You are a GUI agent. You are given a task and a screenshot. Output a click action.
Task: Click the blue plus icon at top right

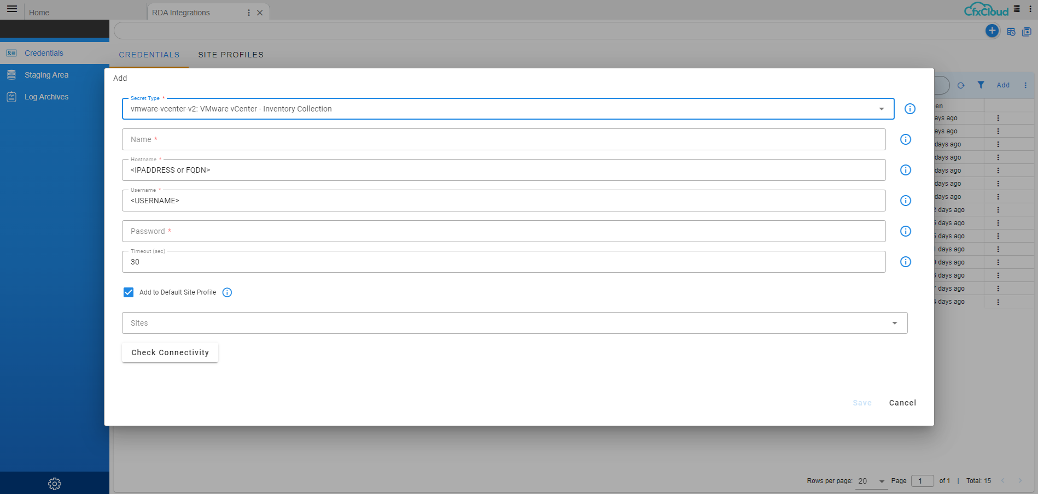tap(992, 31)
